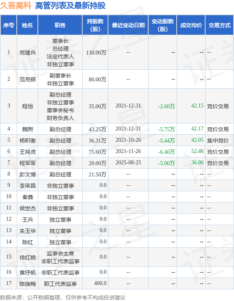Select the name 党建兵 in row 1

pyautogui.click(x=28, y=53)
